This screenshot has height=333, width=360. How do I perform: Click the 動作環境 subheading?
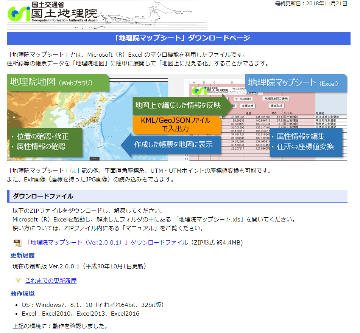click(22, 293)
